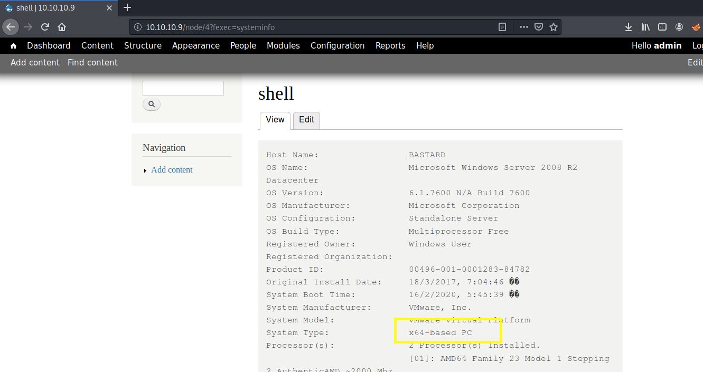This screenshot has width=703, height=372.
Task: Click the browser Back arrow
Action: coord(11,27)
